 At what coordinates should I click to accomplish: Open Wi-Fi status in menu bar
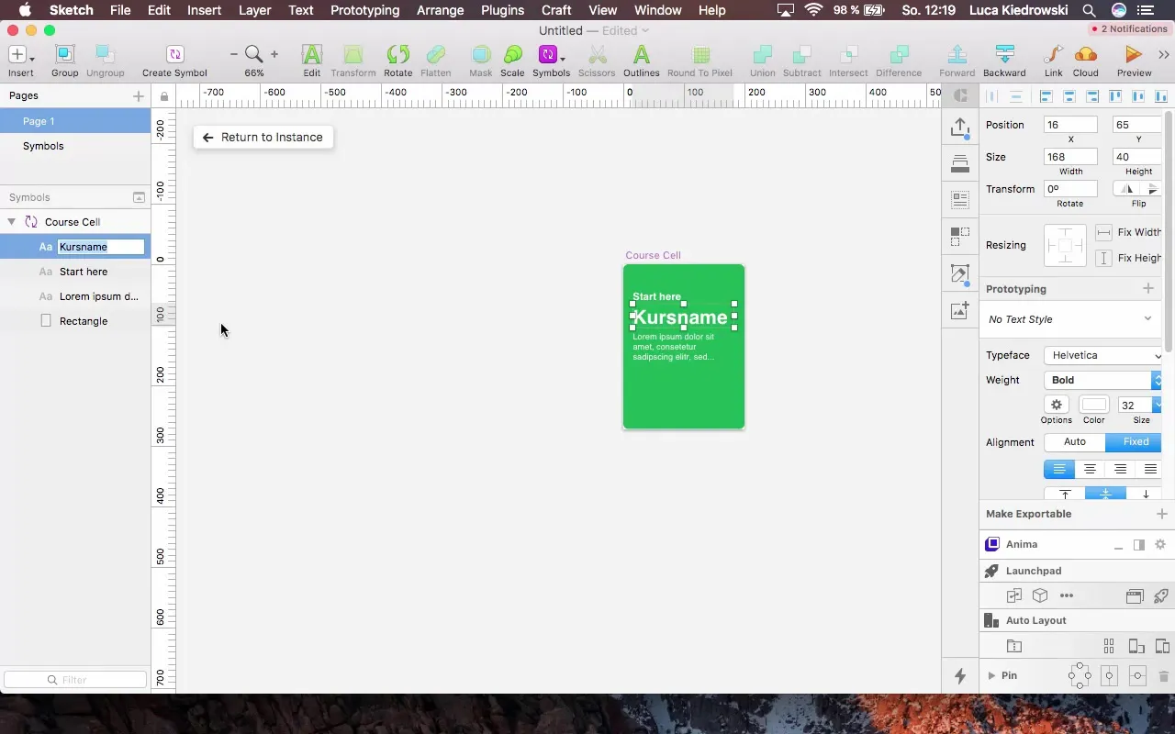(x=813, y=10)
